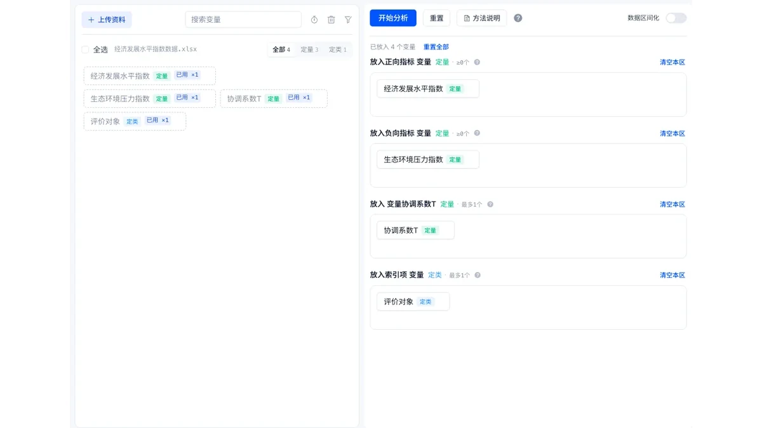Click help icon for 放入索引项 section

(478, 275)
